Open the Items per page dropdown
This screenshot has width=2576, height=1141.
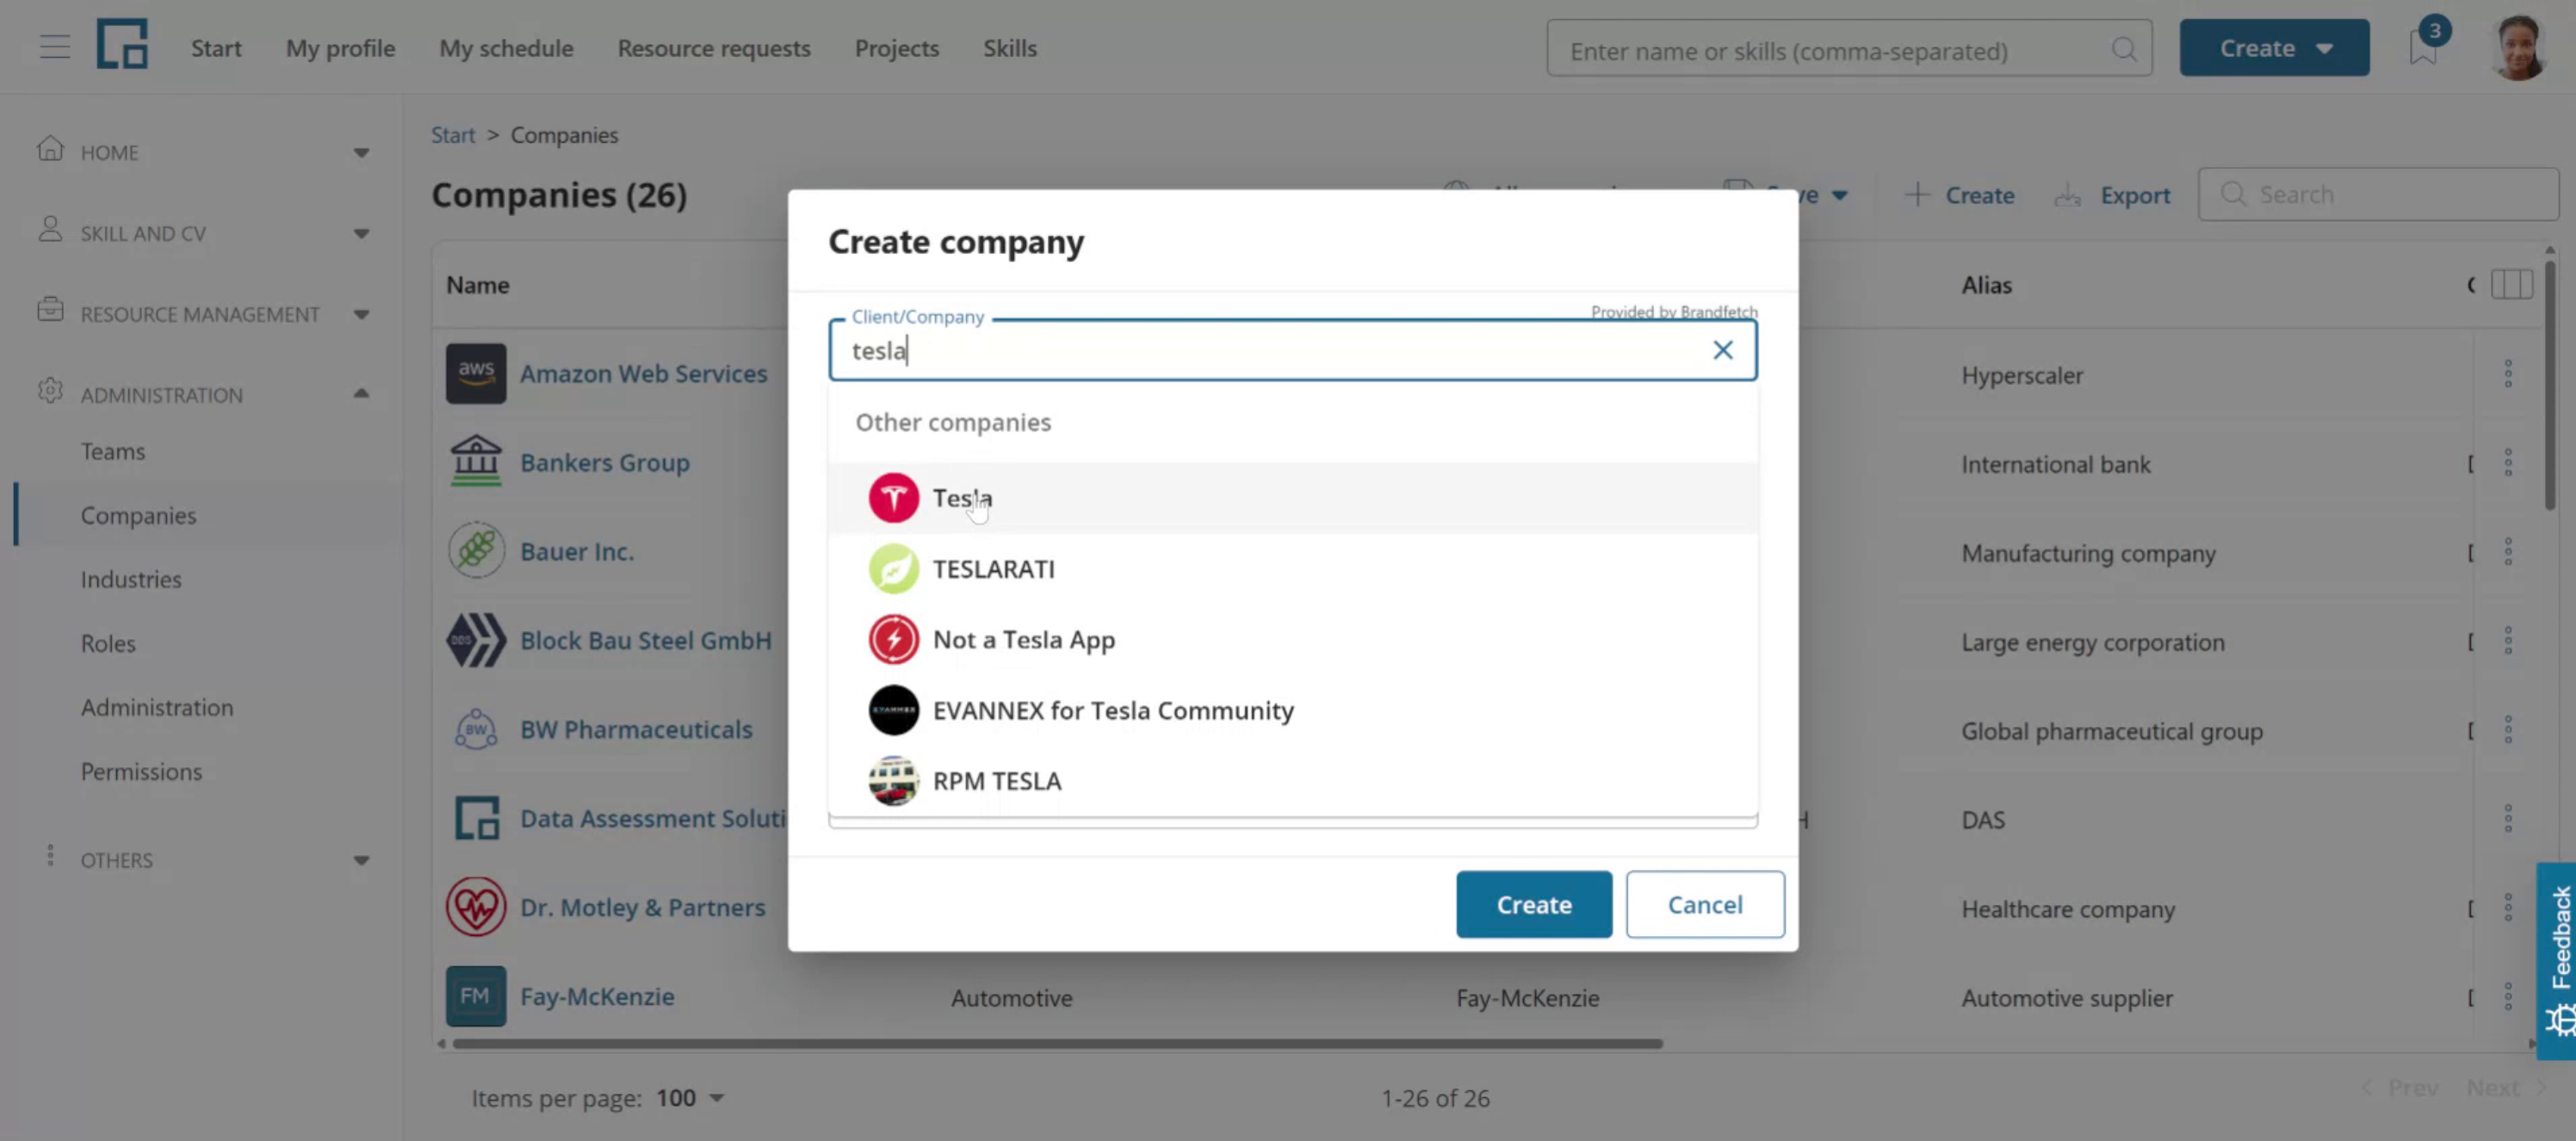click(690, 1098)
